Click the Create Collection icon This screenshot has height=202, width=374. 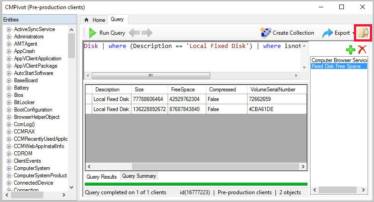(265, 33)
